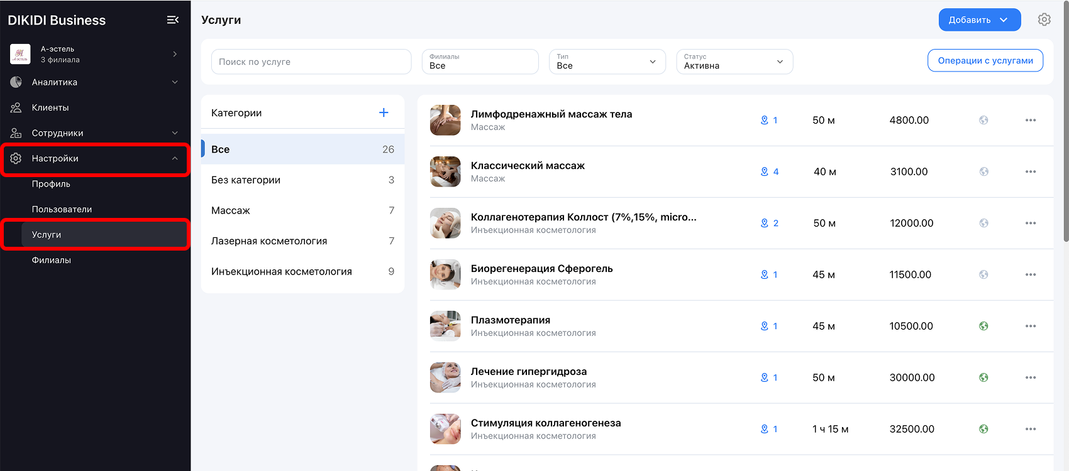Click the price 12000.00
Screen dimensions: 1069x471
pos(912,223)
